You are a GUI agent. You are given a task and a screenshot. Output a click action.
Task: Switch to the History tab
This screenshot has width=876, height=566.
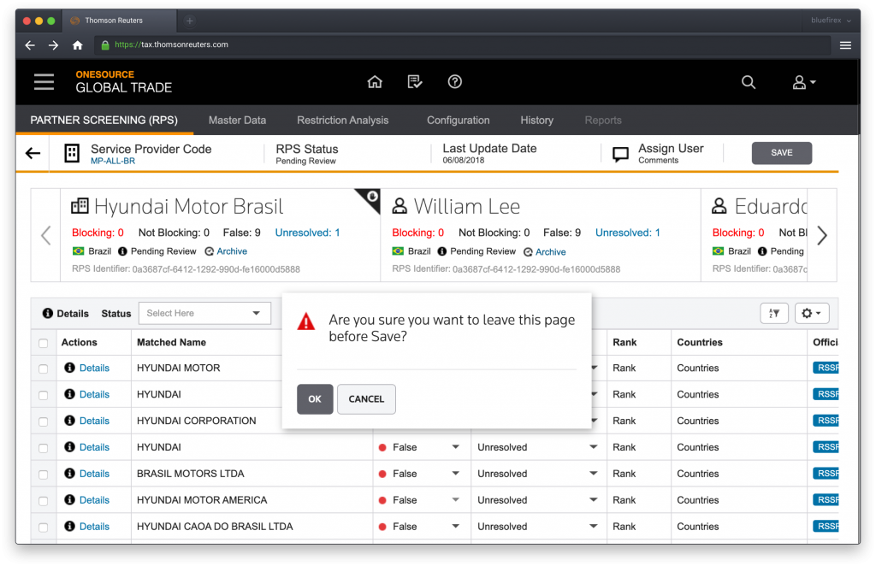(x=537, y=120)
